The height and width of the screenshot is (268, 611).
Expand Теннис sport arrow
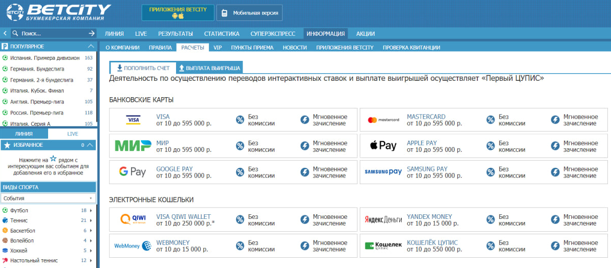point(91,220)
